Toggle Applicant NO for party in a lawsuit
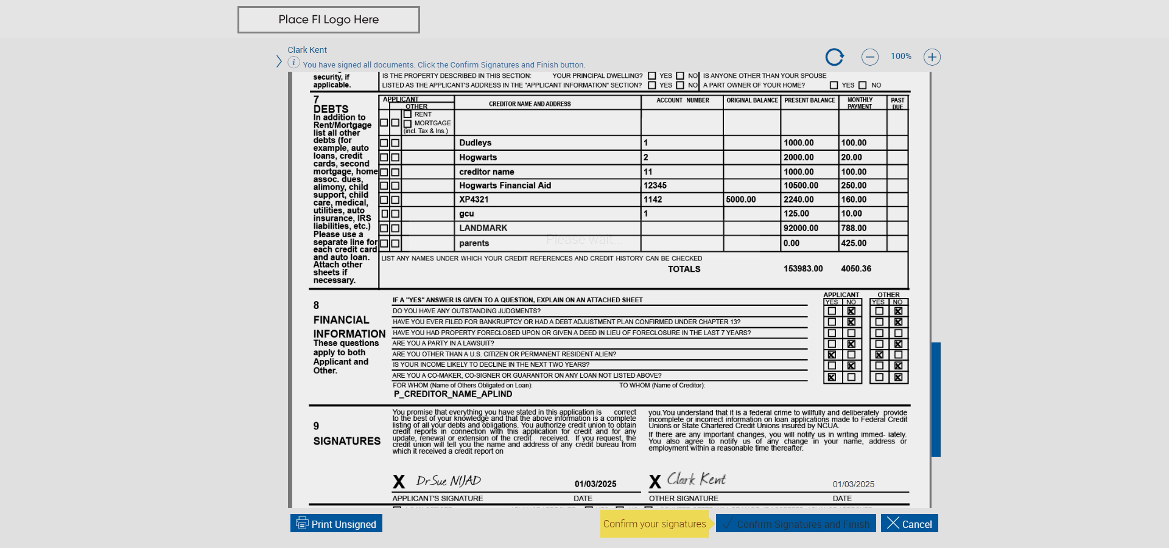Viewport: 1169px width, 548px height. tap(851, 344)
